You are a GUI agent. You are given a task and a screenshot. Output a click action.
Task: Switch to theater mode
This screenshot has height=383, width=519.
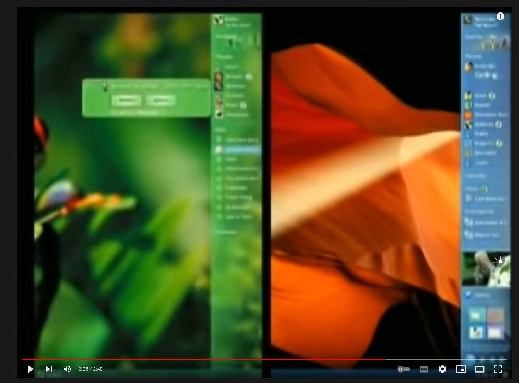tap(480, 369)
